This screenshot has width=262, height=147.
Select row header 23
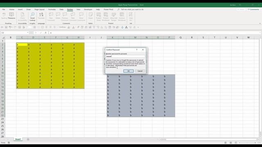pyautogui.click(x=2, y=119)
